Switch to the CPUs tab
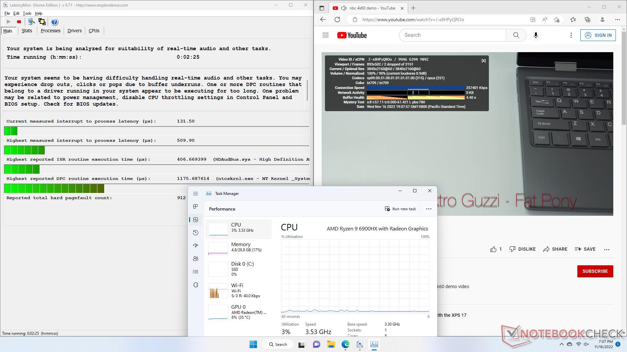Image resolution: width=627 pixels, height=352 pixels. tap(94, 31)
